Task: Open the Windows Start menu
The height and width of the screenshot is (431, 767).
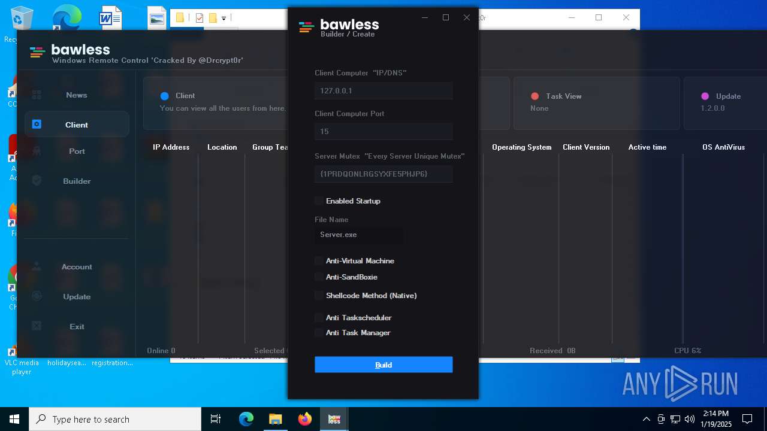Action: click(x=14, y=419)
